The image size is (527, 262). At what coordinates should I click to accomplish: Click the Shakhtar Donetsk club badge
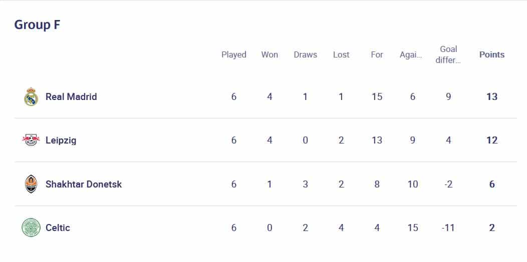[31, 184]
